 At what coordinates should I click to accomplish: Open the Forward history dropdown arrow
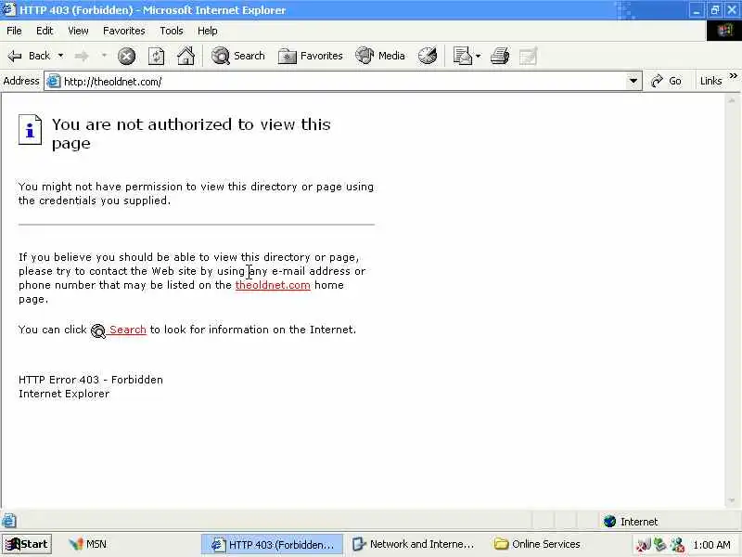104,56
